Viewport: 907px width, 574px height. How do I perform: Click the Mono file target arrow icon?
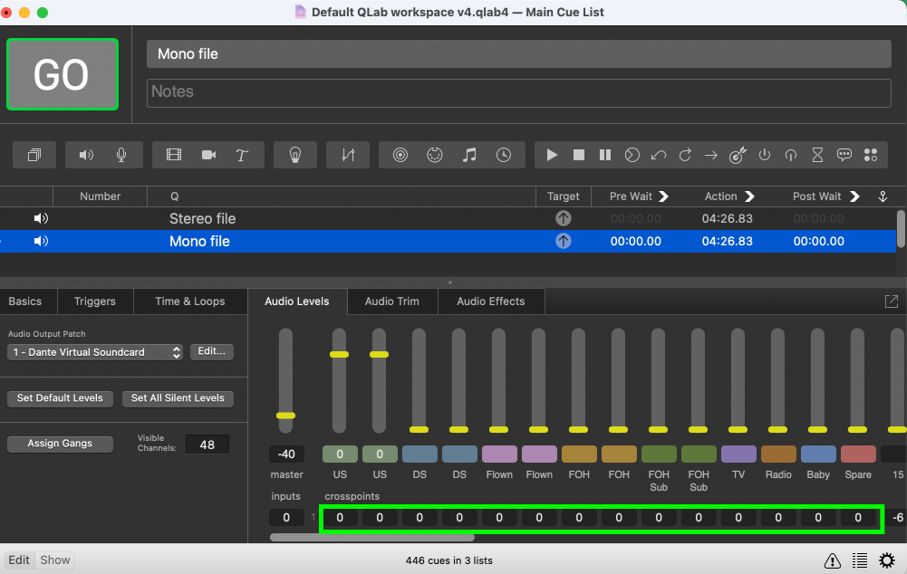coord(564,241)
